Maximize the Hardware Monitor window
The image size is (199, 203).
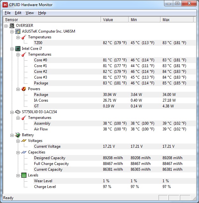pyautogui.click(x=177, y=3)
